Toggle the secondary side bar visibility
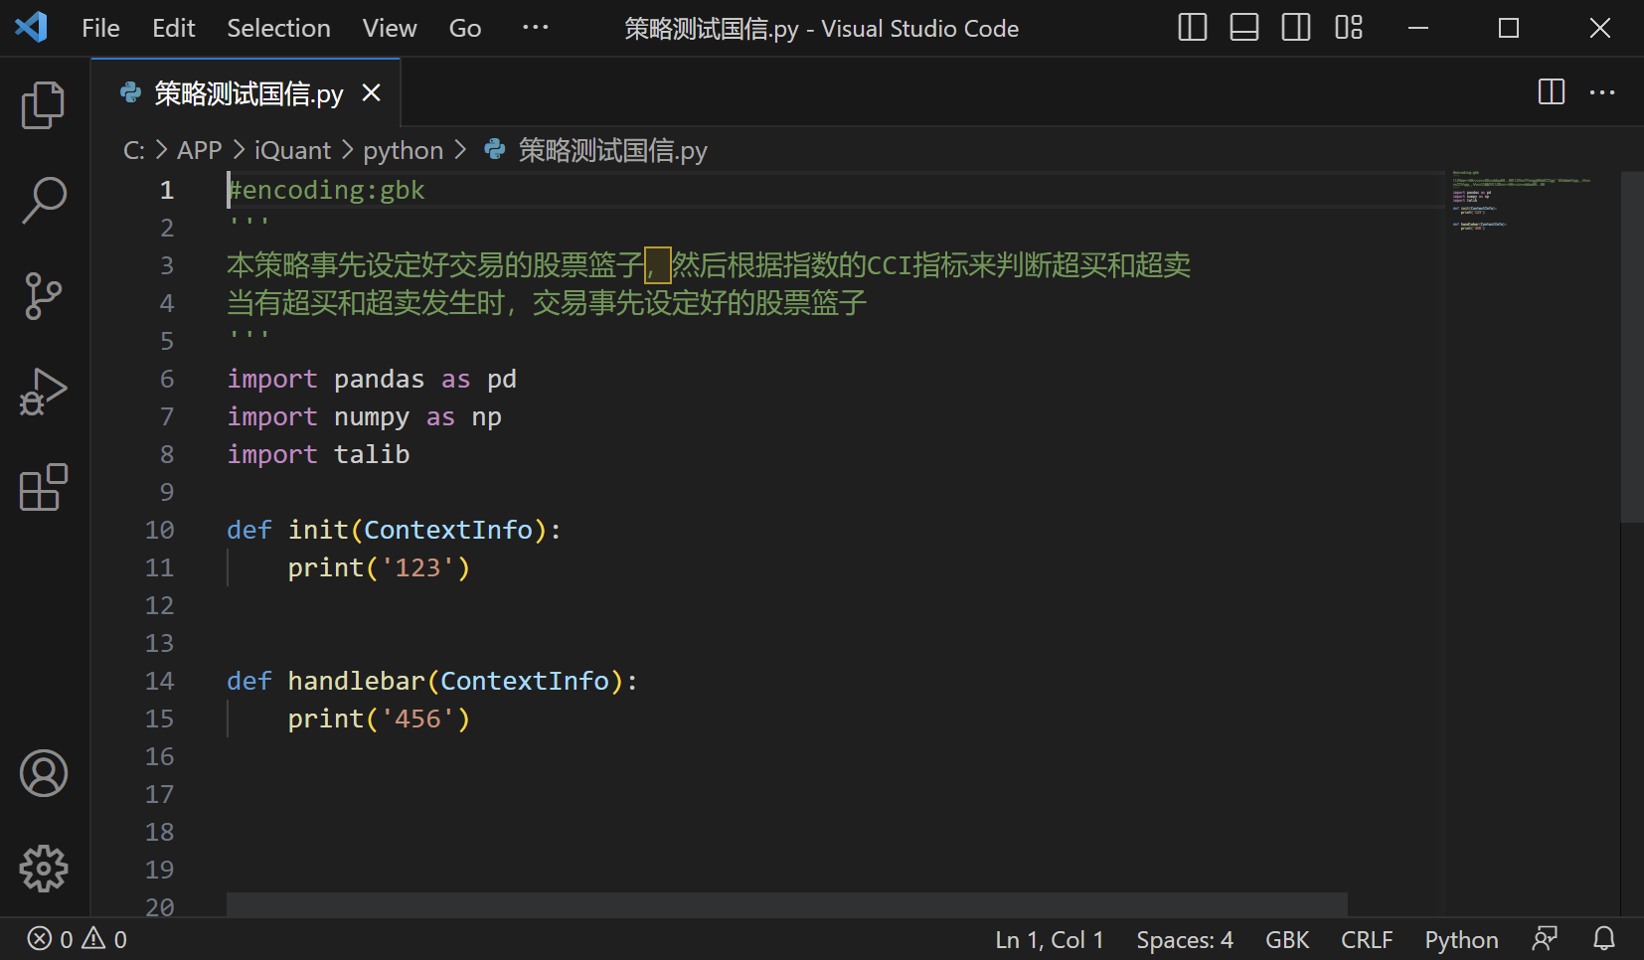Viewport: 1644px width, 960px height. click(x=1295, y=28)
